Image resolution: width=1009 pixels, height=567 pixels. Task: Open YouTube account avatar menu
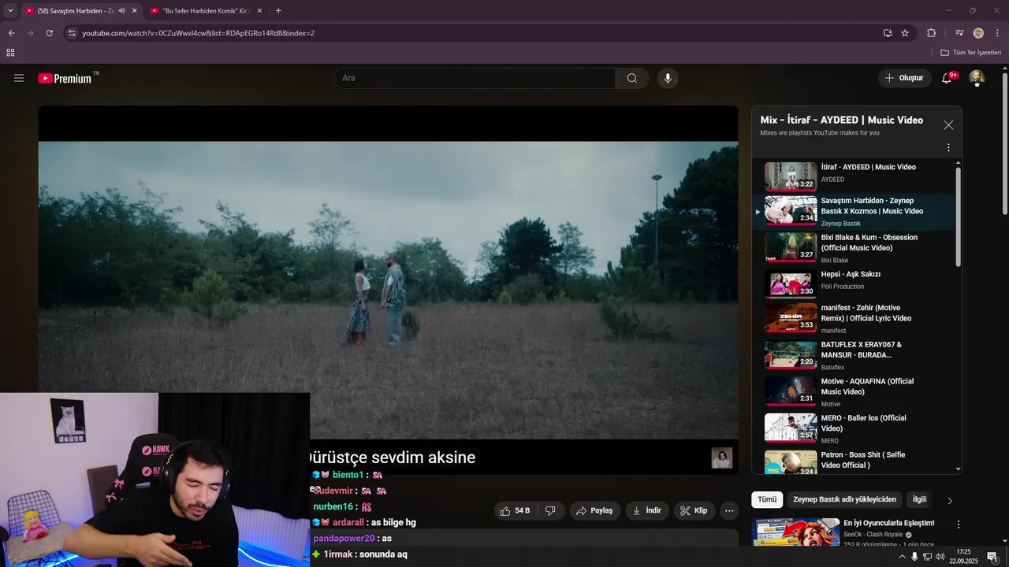pos(977,78)
